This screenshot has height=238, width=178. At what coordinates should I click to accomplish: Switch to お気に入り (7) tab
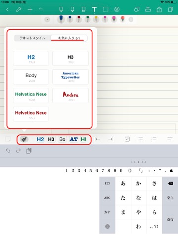tap(69, 38)
